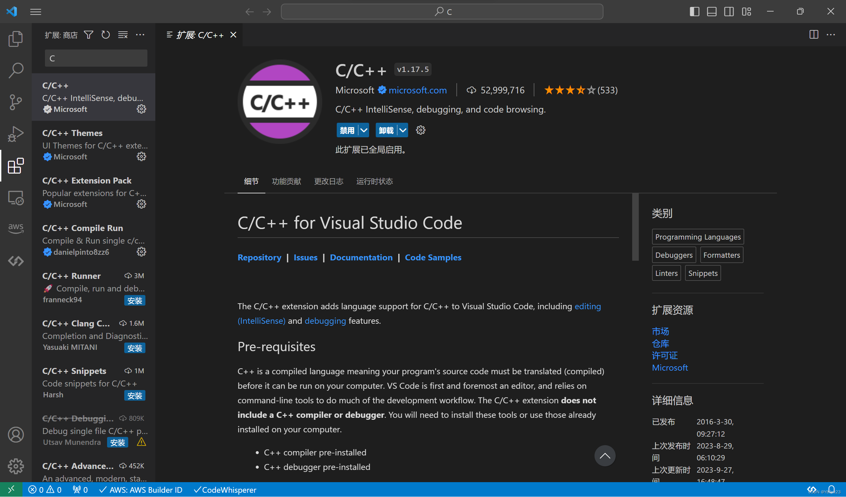Close the 扩展: C/C++ editor tab
846x497 pixels.
pyautogui.click(x=233, y=35)
